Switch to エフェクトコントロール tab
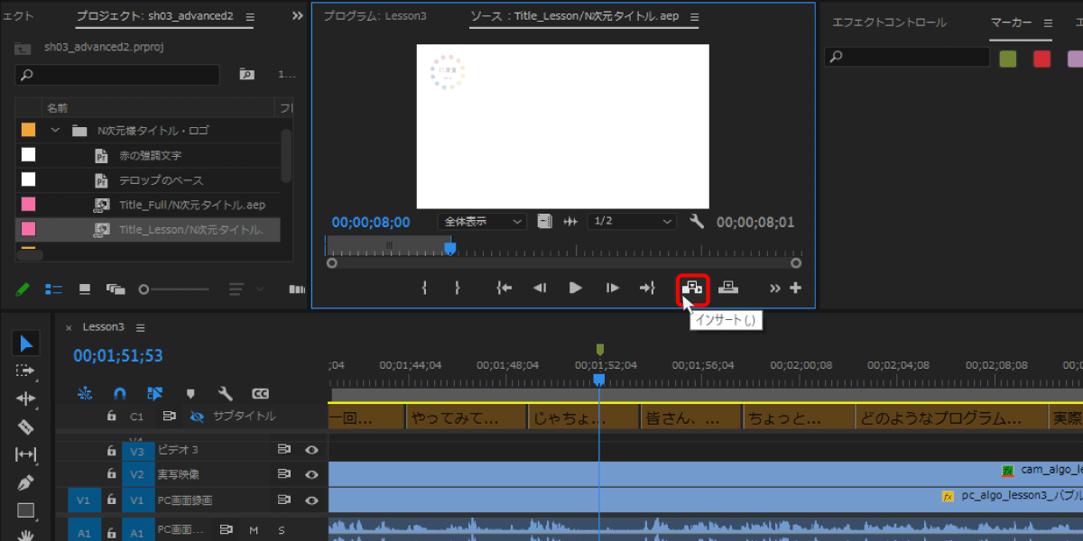 [x=889, y=23]
